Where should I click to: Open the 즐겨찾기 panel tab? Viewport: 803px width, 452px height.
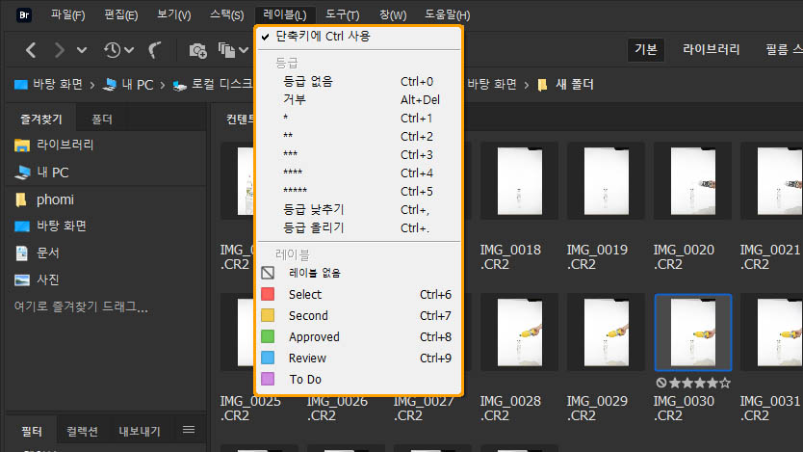41,119
